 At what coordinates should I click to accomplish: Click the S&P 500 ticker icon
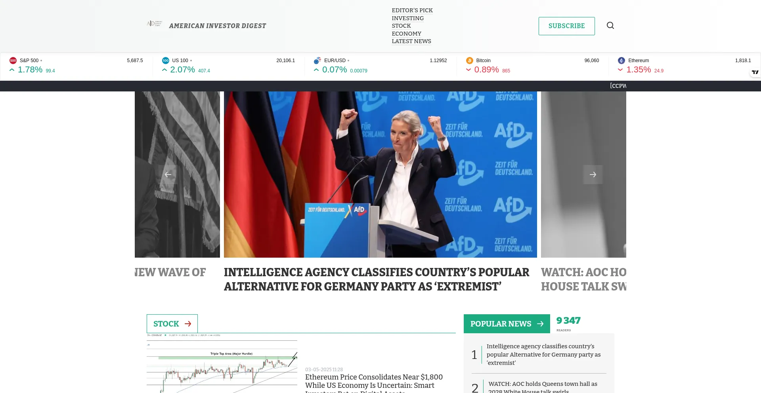13,61
